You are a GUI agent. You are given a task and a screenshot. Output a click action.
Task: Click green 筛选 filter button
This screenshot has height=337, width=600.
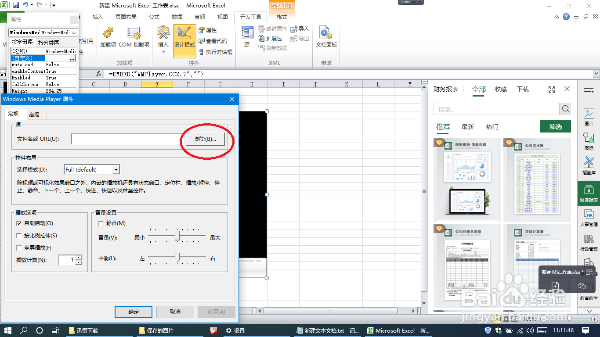[556, 126]
